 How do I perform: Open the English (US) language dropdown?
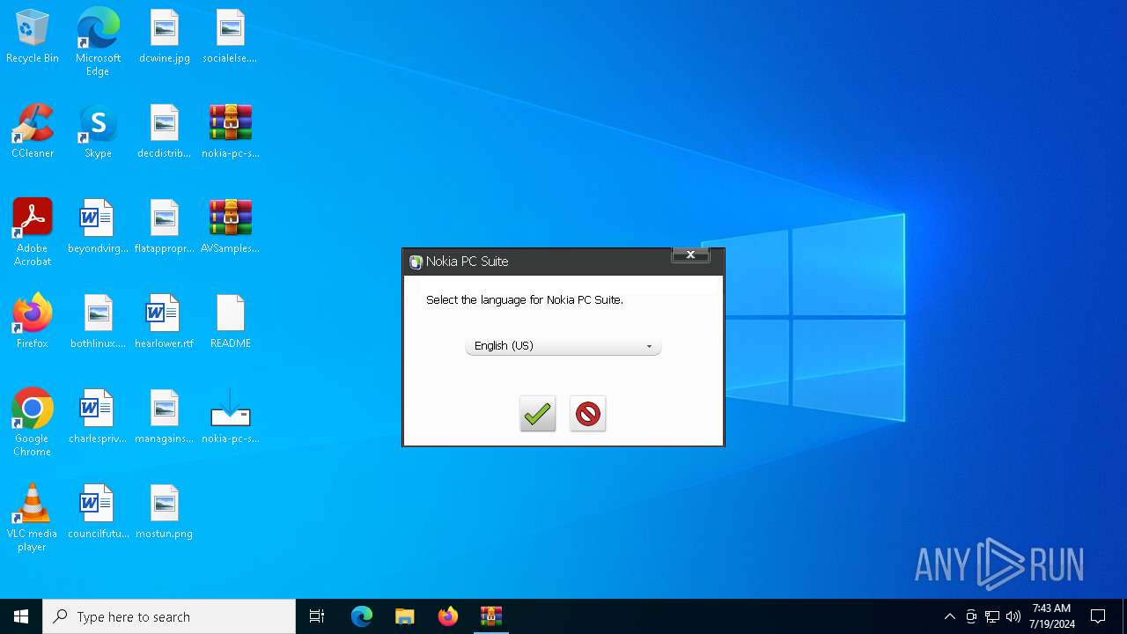coord(563,346)
